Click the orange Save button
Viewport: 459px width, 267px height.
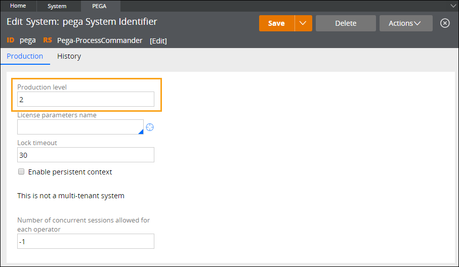pos(277,23)
